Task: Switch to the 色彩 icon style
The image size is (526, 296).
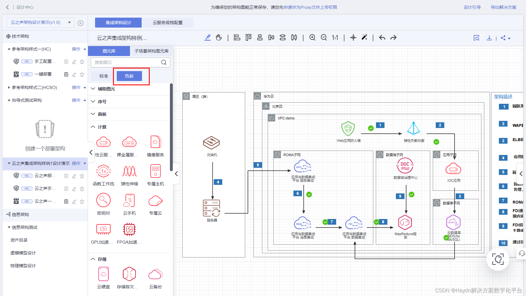Action: pos(129,76)
